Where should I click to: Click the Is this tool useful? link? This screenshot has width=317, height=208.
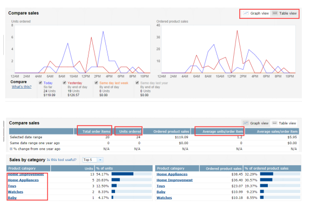click(62, 159)
